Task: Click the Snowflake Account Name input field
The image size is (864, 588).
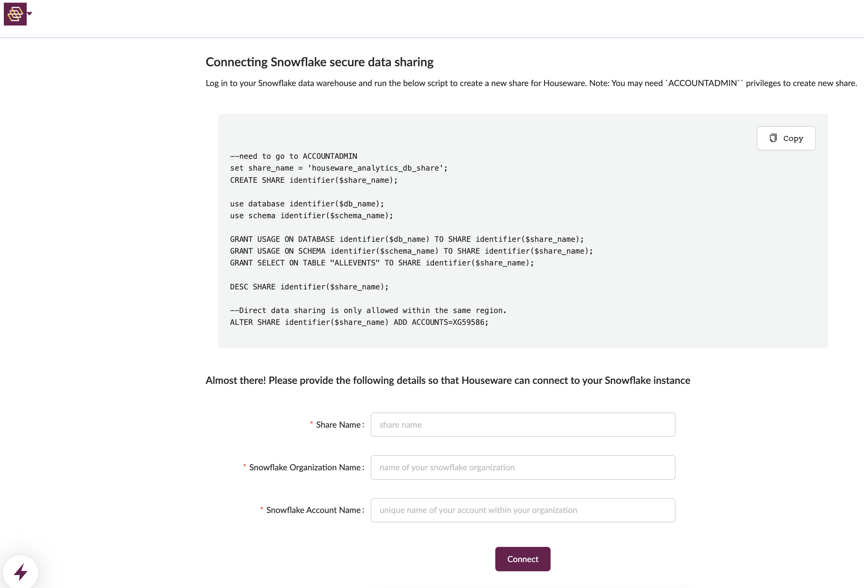Action: click(523, 510)
